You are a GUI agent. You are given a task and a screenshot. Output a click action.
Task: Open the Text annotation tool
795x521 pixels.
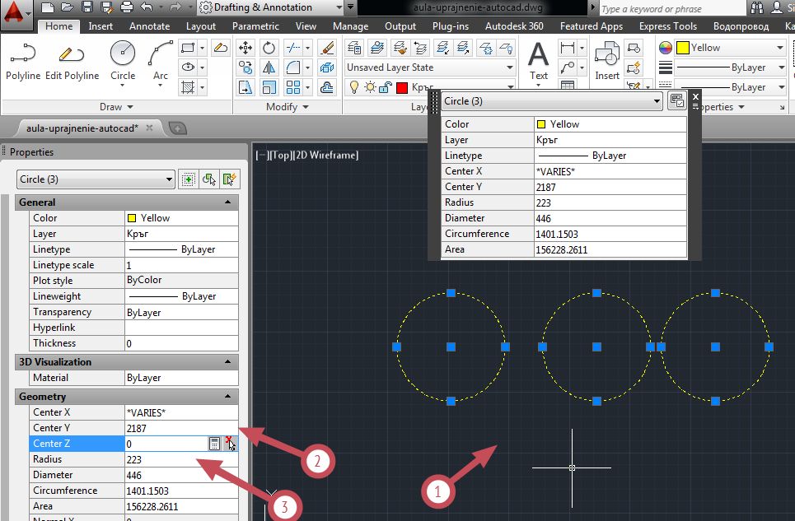[539, 61]
